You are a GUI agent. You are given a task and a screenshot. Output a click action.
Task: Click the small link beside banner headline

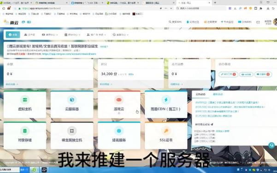104,47
